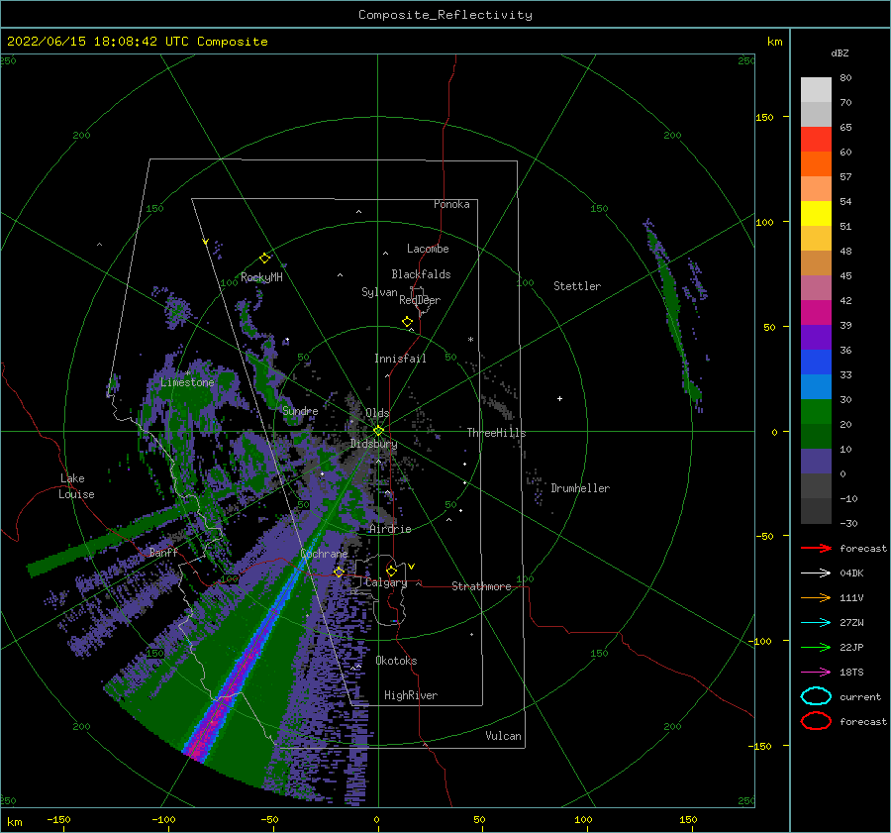Click the Okotoks label
891x833 pixels.
396,661
